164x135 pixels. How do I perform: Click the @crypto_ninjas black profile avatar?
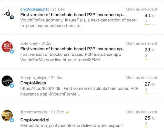(x=7, y=81)
